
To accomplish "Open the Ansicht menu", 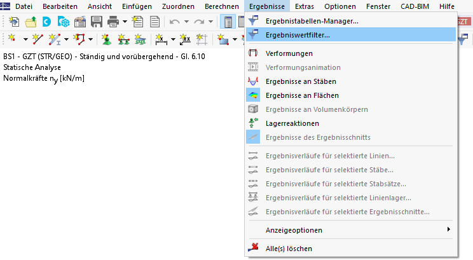I will [100, 6].
